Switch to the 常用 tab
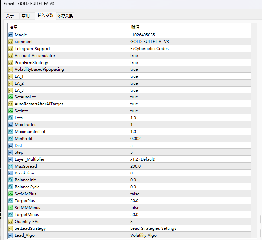 25,16
